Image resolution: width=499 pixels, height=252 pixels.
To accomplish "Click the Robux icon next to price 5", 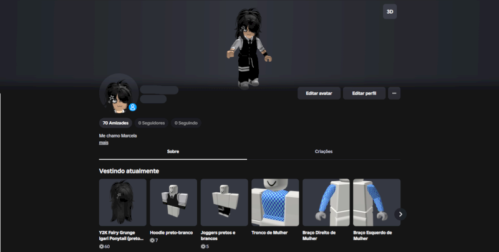I will pyautogui.click(x=203, y=246).
